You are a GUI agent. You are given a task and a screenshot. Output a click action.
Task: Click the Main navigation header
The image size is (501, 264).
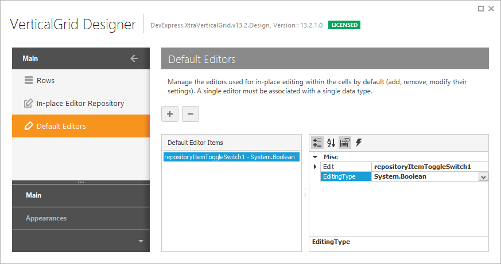(x=81, y=58)
